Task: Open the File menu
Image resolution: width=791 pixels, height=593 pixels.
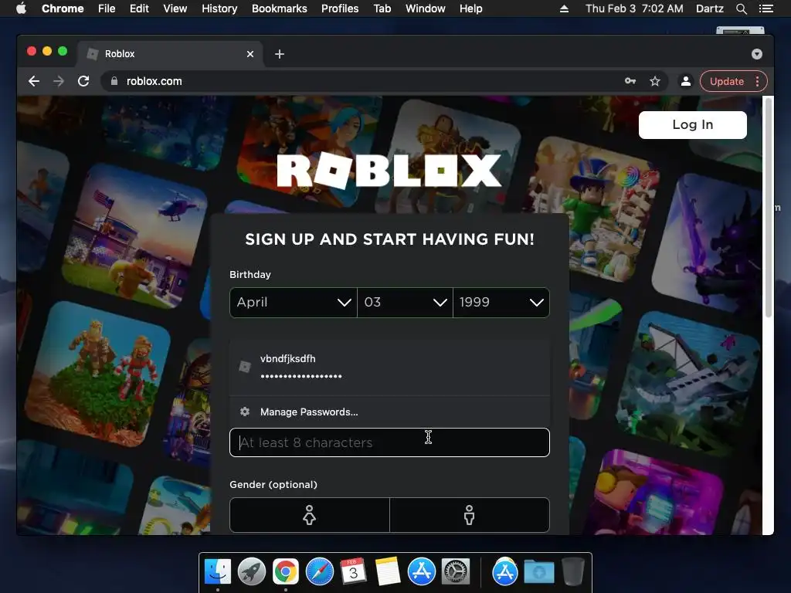Action: pos(107,8)
